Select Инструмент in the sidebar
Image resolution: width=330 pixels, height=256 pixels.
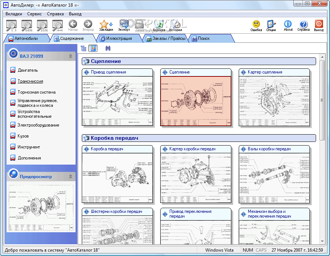click(x=29, y=147)
